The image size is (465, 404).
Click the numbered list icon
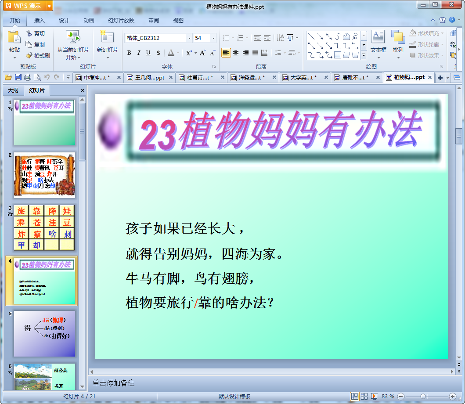tap(241, 38)
